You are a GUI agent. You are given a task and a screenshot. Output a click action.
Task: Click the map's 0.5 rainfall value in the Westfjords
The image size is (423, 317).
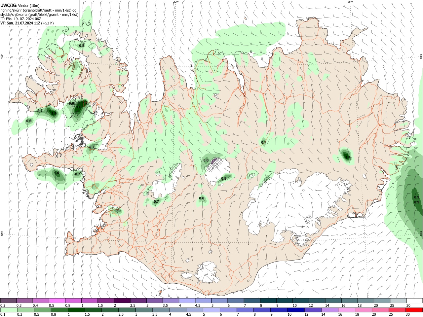click(x=82, y=46)
